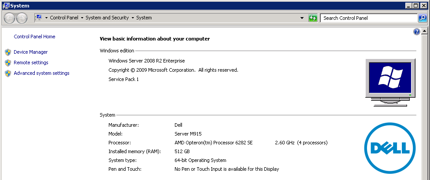Click the Manufacturer label
The width and height of the screenshot is (430, 180).
pyautogui.click(x=124, y=125)
